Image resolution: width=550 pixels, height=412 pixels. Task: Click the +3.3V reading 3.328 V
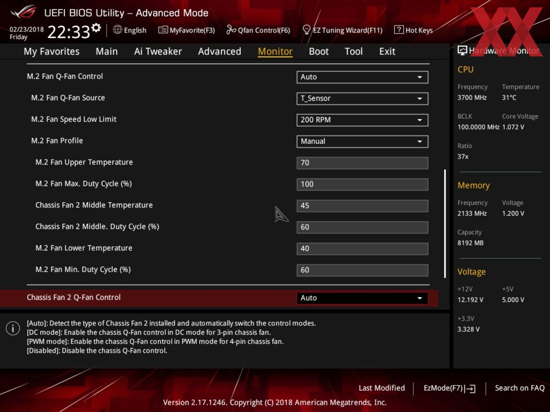pyautogui.click(x=468, y=329)
